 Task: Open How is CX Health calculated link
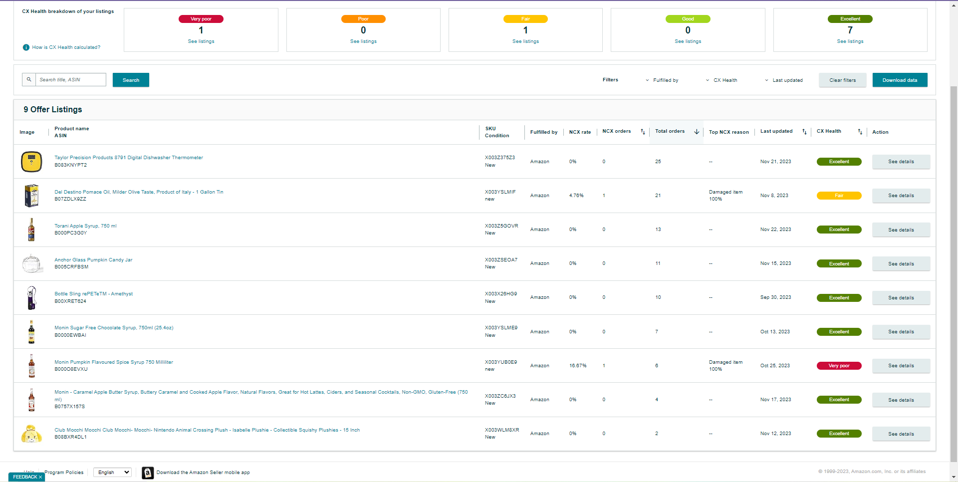point(66,47)
